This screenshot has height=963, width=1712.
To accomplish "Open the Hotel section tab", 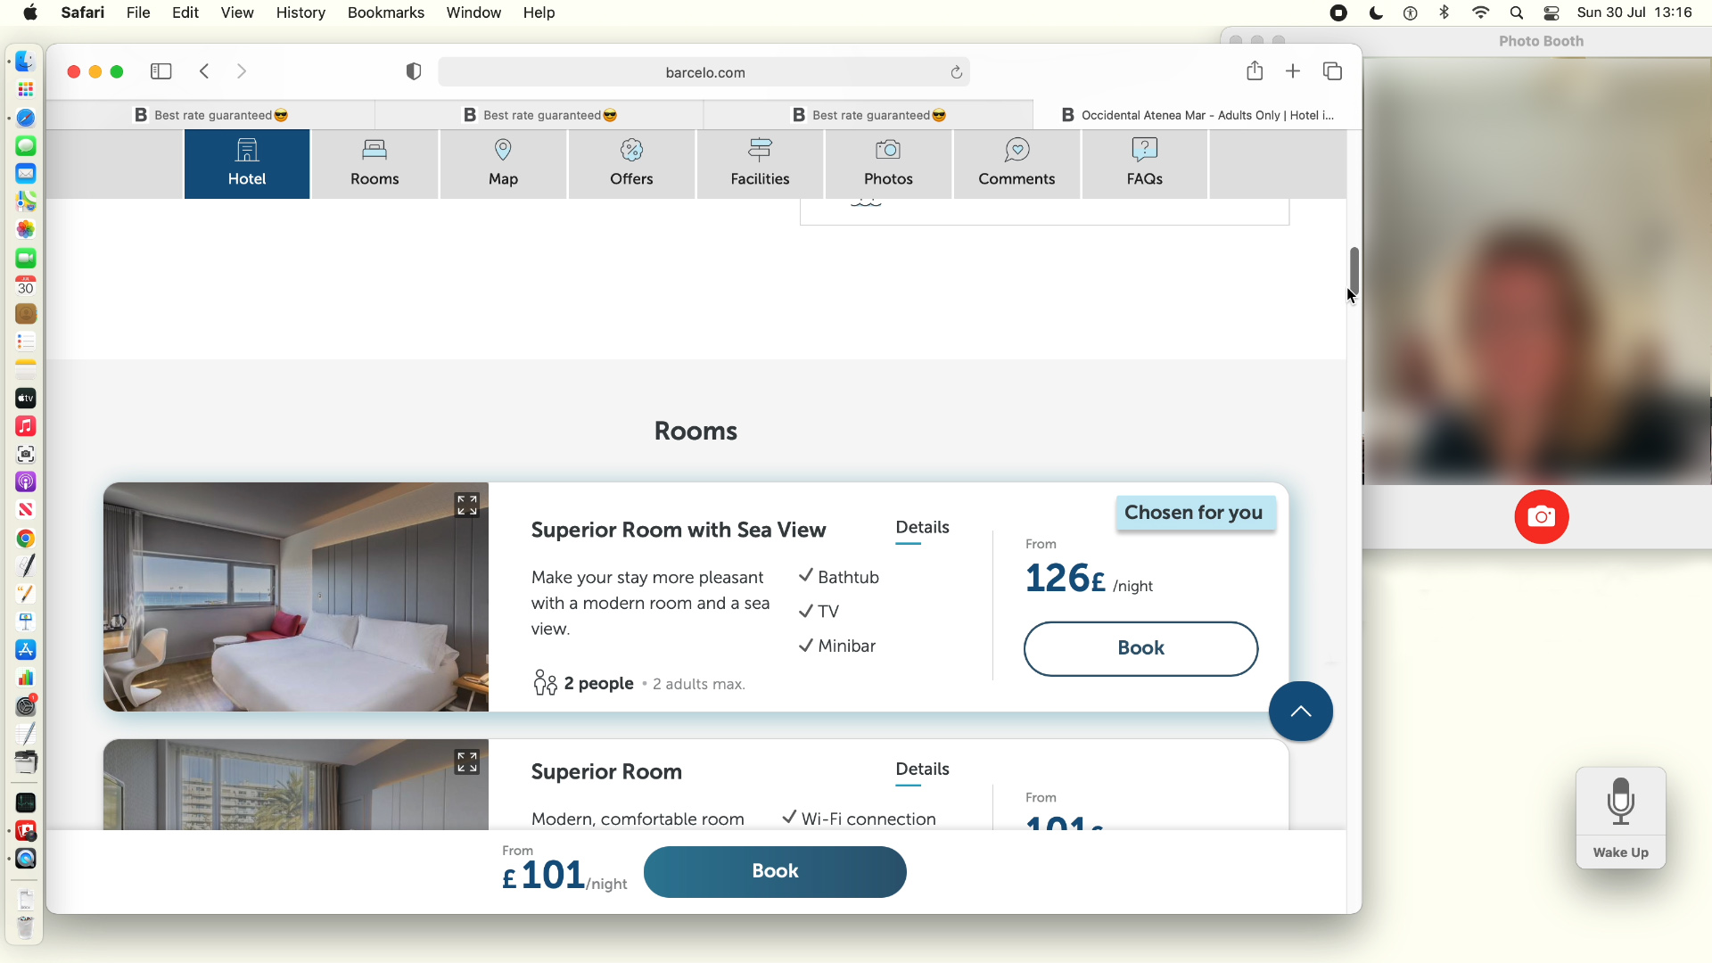I will click(x=247, y=164).
